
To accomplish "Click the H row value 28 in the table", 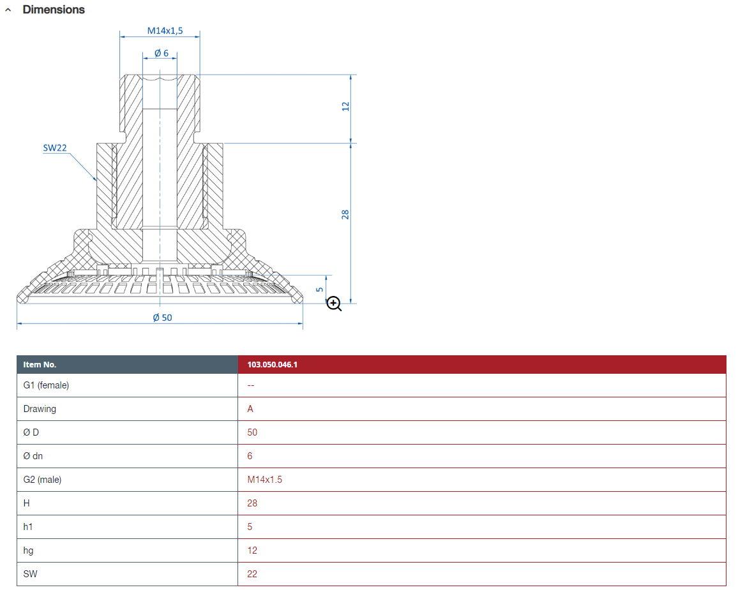I will [x=252, y=503].
